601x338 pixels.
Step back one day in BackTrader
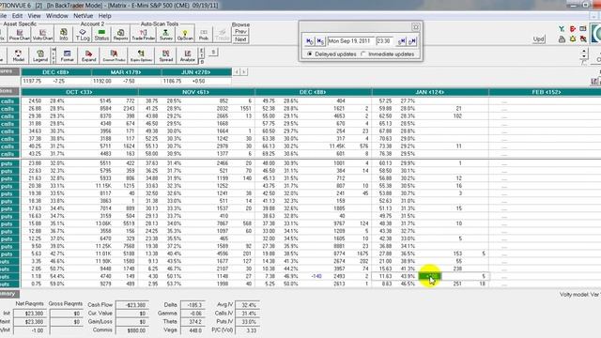coord(310,41)
